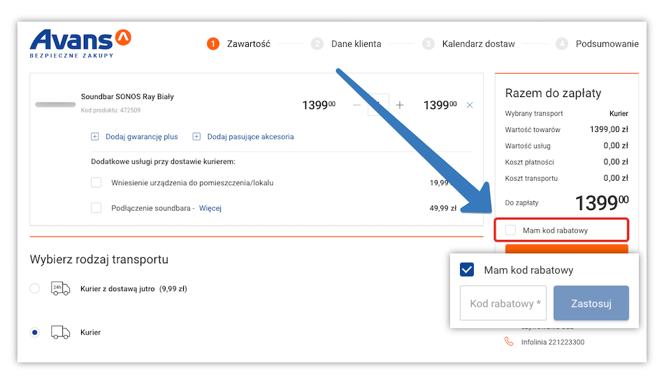Select the Kurier radio button
The image size is (664, 384).
click(35, 332)
